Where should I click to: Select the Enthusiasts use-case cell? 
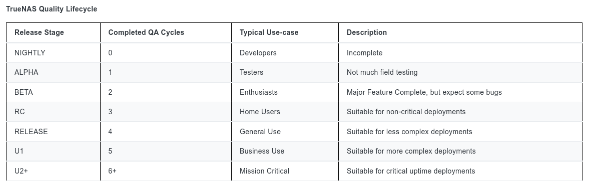coord(259,92)
